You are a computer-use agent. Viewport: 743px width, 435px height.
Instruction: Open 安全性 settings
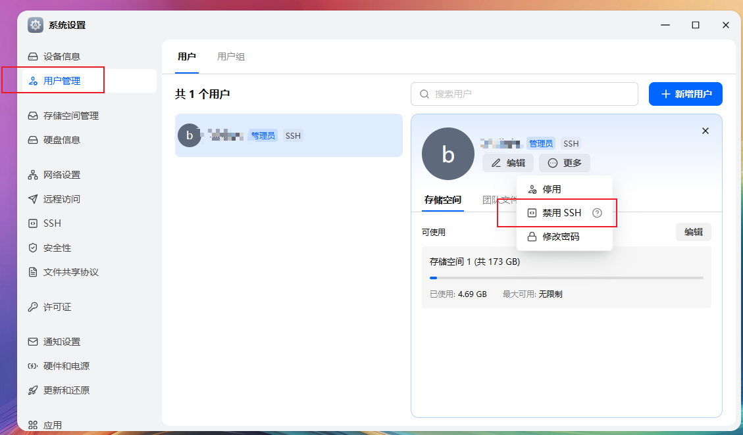49,248
